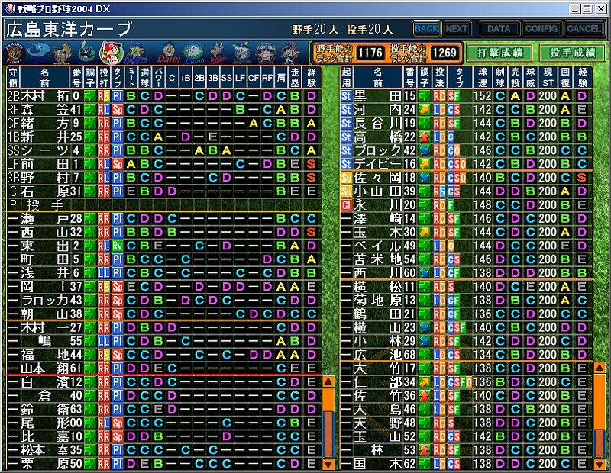Select bench player ラロッカ
The width and height of the screenshot is (611, 473).
click(x=164, y=301)
